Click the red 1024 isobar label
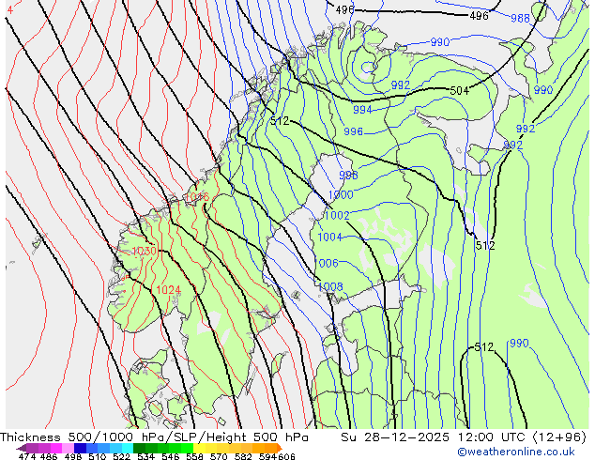Screen dimensions: 595x460 (x=168, y=290)
